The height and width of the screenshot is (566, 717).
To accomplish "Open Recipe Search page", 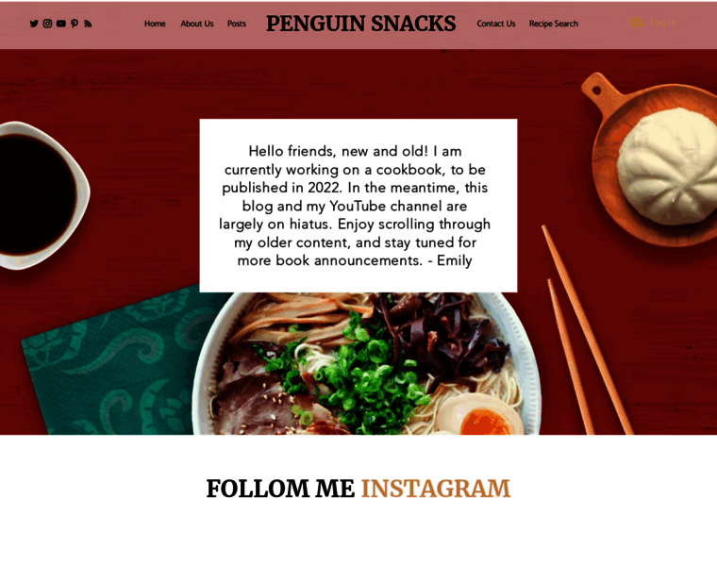I will pyautogui.click(x=553, y=24).
